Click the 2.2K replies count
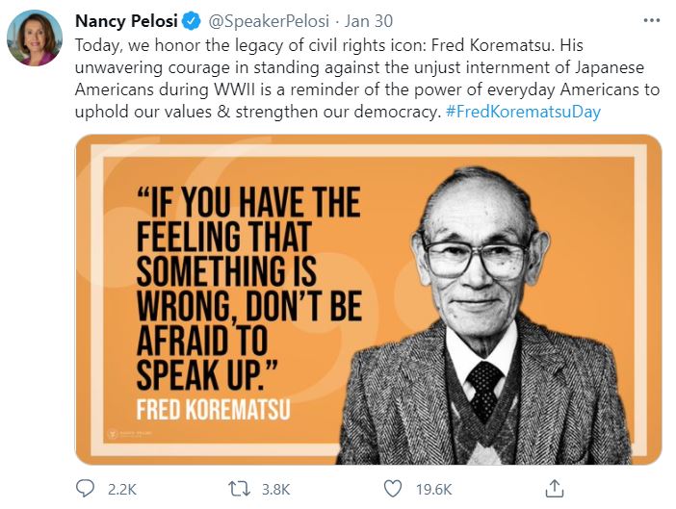Screen dimensions: 676x509 tap(122, 490)
